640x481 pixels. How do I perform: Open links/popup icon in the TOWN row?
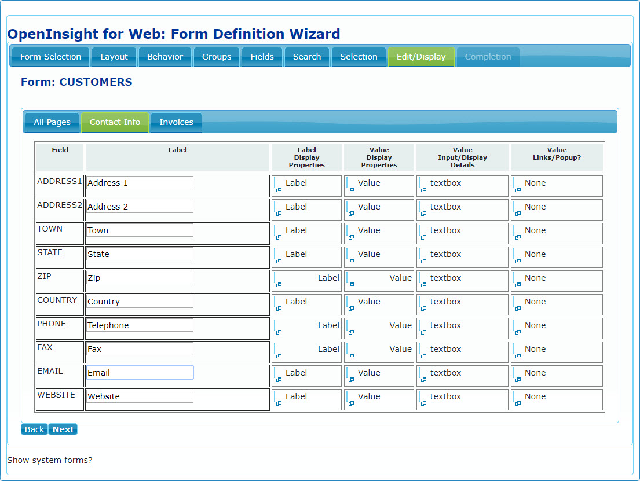tap(518, 237)
